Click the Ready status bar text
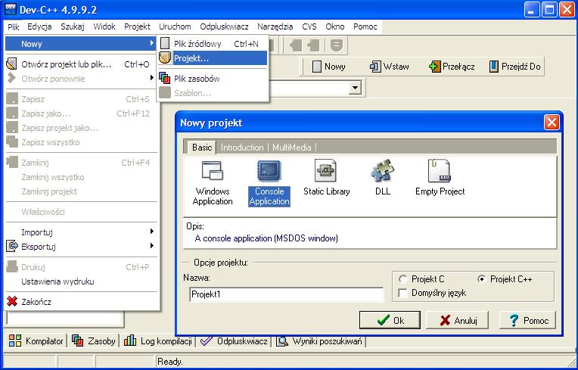This screenshot has height=370, width=578. click(170, 362)
